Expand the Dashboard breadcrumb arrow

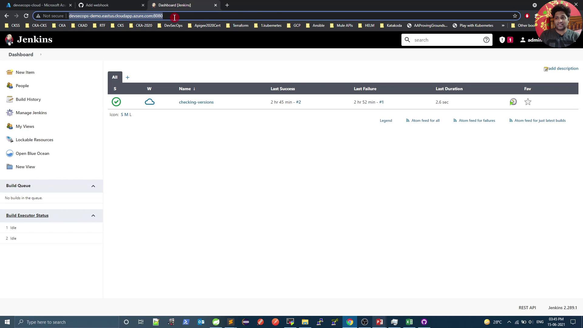click(41, 55)
